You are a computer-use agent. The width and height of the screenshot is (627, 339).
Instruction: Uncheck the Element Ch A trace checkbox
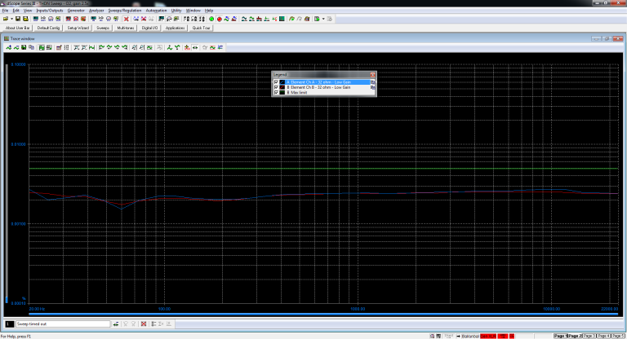[276, 82]
